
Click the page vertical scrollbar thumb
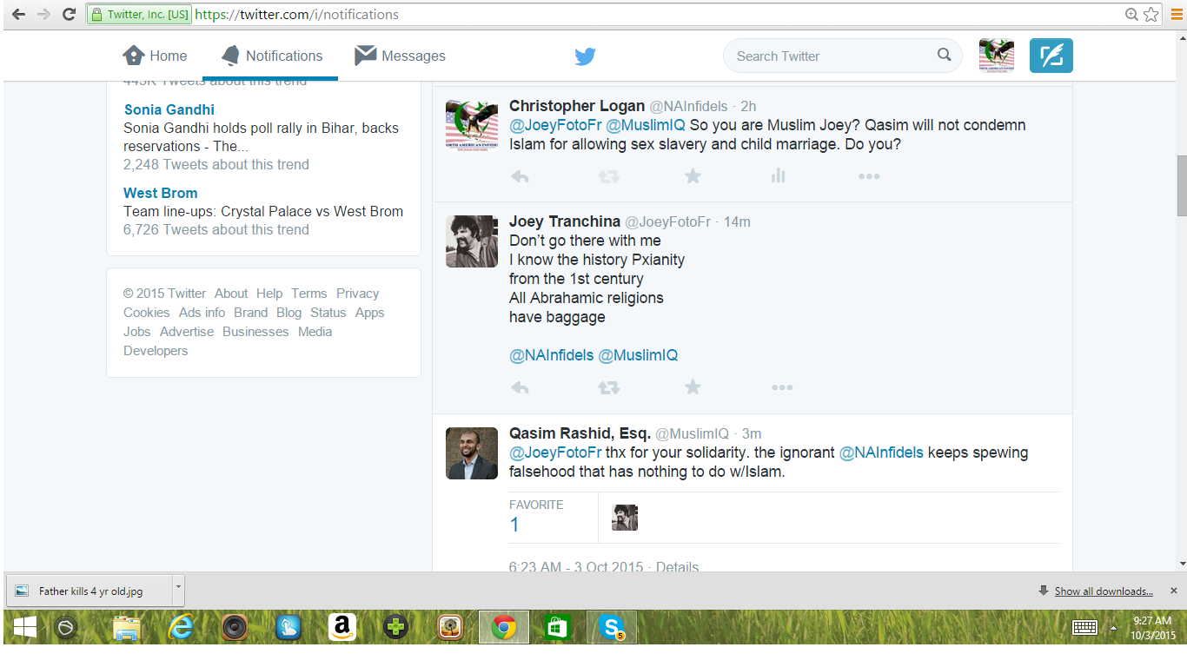click(1181, 186)
